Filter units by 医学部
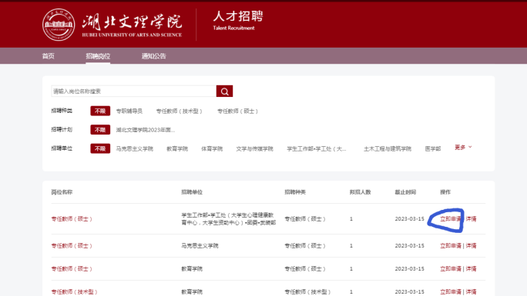Image resolution: width=527 pixels, height=296 pixels. tap(432, 148)
